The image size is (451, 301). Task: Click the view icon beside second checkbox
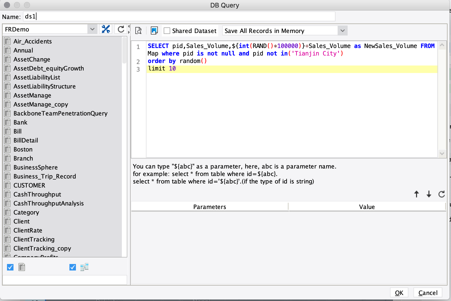pyautogui.click(x=84, y=267)
